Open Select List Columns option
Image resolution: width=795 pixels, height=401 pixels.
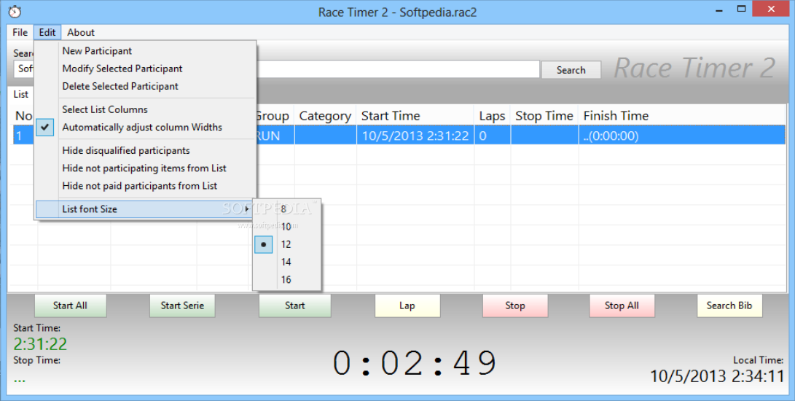(105, 109)
